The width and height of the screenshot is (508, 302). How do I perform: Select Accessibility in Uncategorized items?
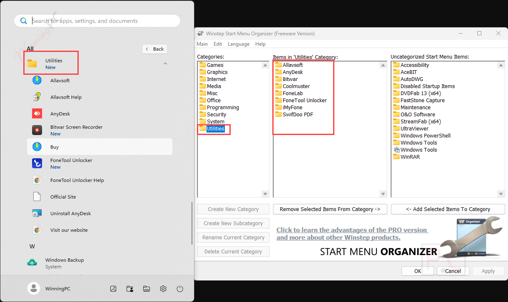point(411,65)
